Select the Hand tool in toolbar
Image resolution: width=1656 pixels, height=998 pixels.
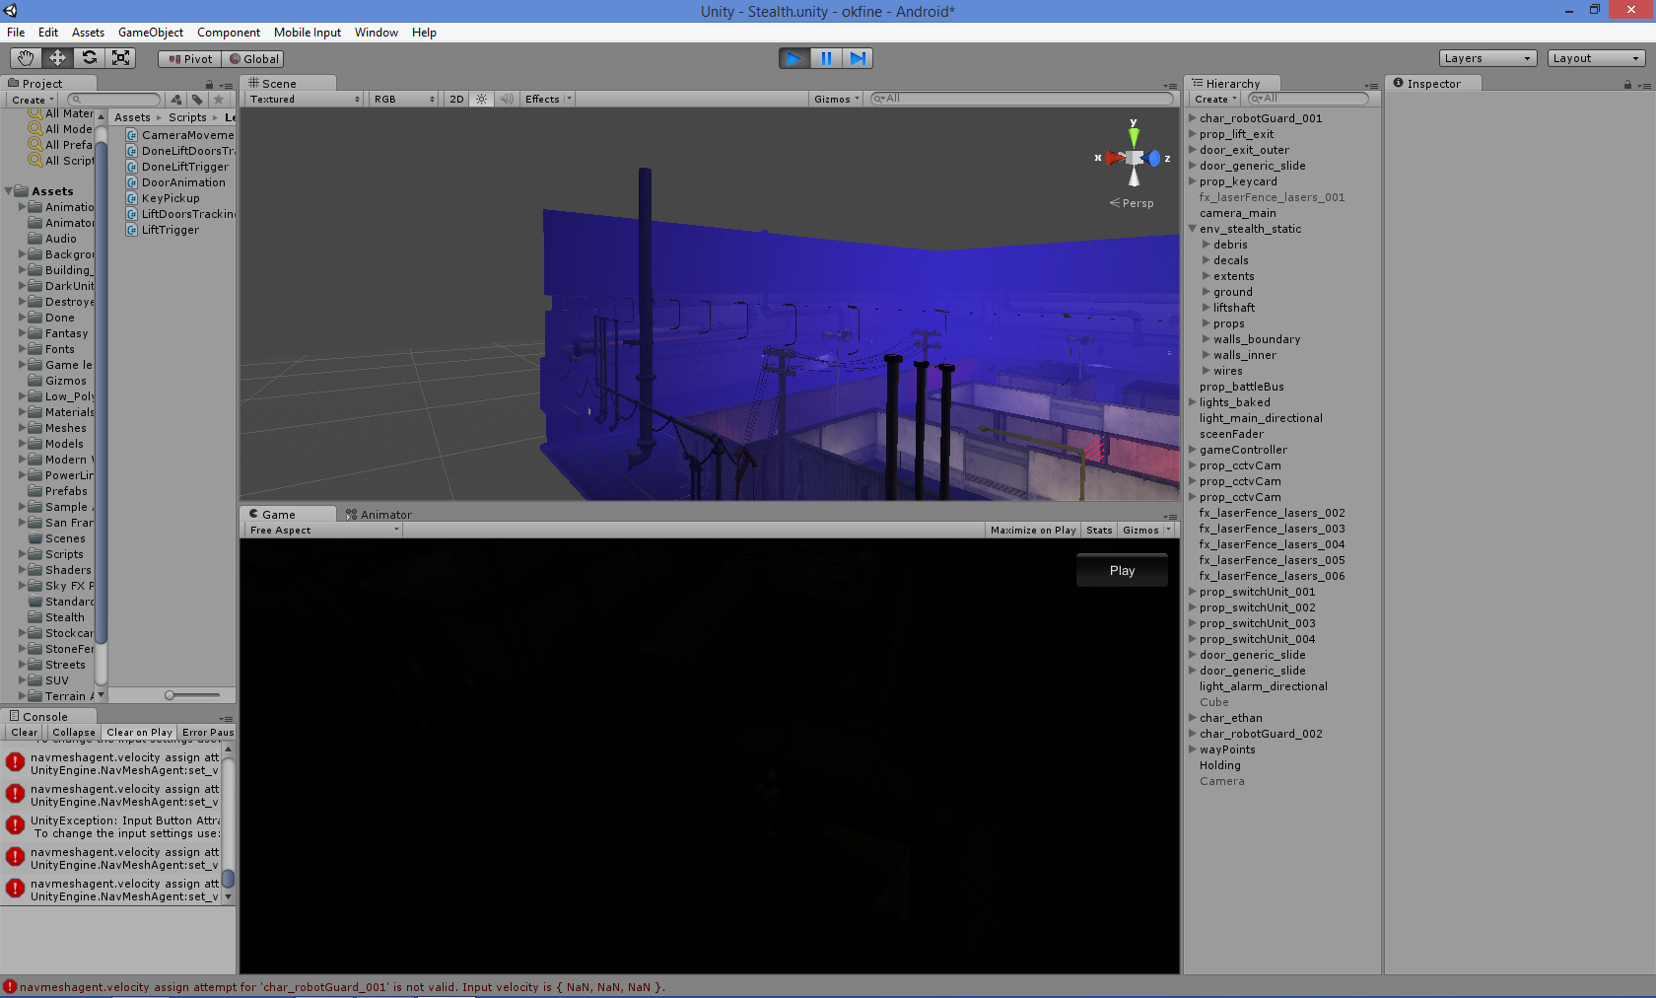pos(27,58)
